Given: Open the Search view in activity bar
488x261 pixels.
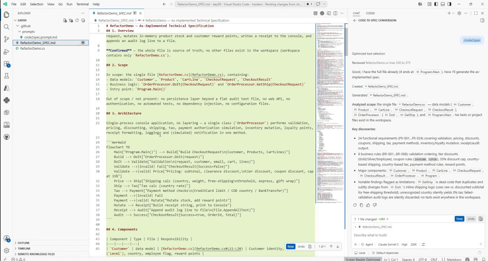Looking at the screenshot, I should 7,27.
